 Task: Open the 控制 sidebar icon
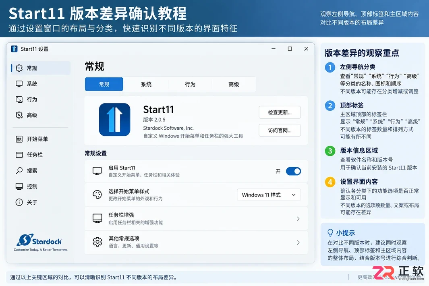[x=19, y=187]
